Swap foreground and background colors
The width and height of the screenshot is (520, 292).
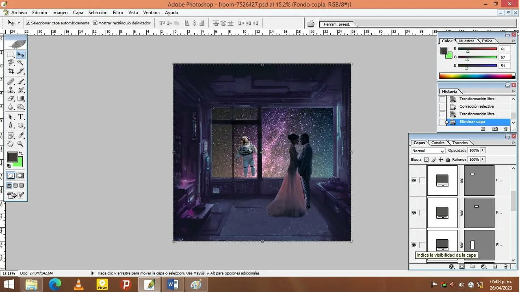coord(21,154)
